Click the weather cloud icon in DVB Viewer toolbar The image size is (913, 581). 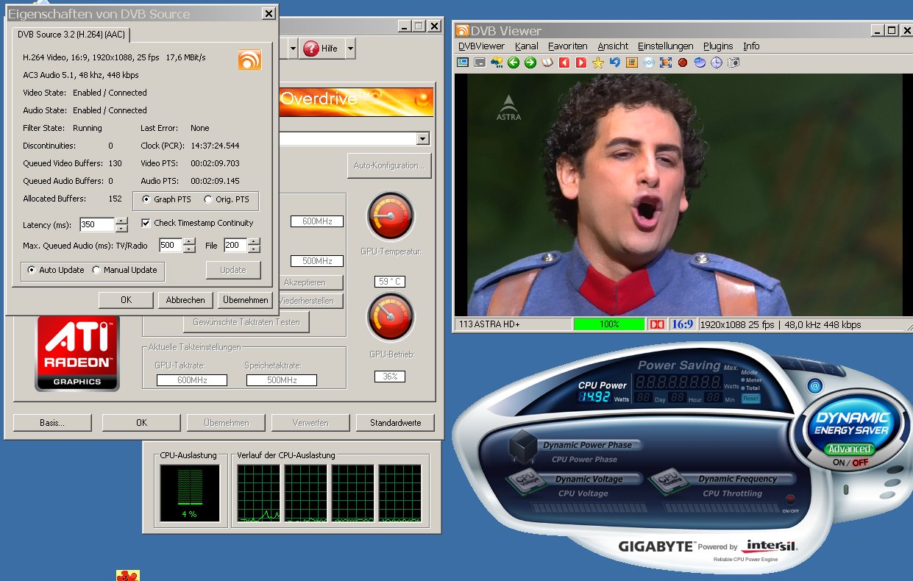497,63
